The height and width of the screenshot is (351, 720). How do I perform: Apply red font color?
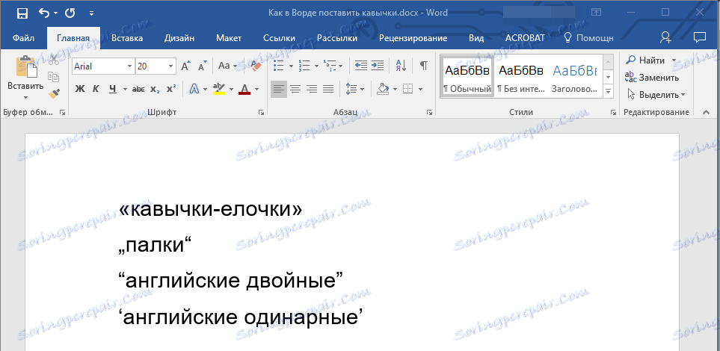click(x=244, y=89)
